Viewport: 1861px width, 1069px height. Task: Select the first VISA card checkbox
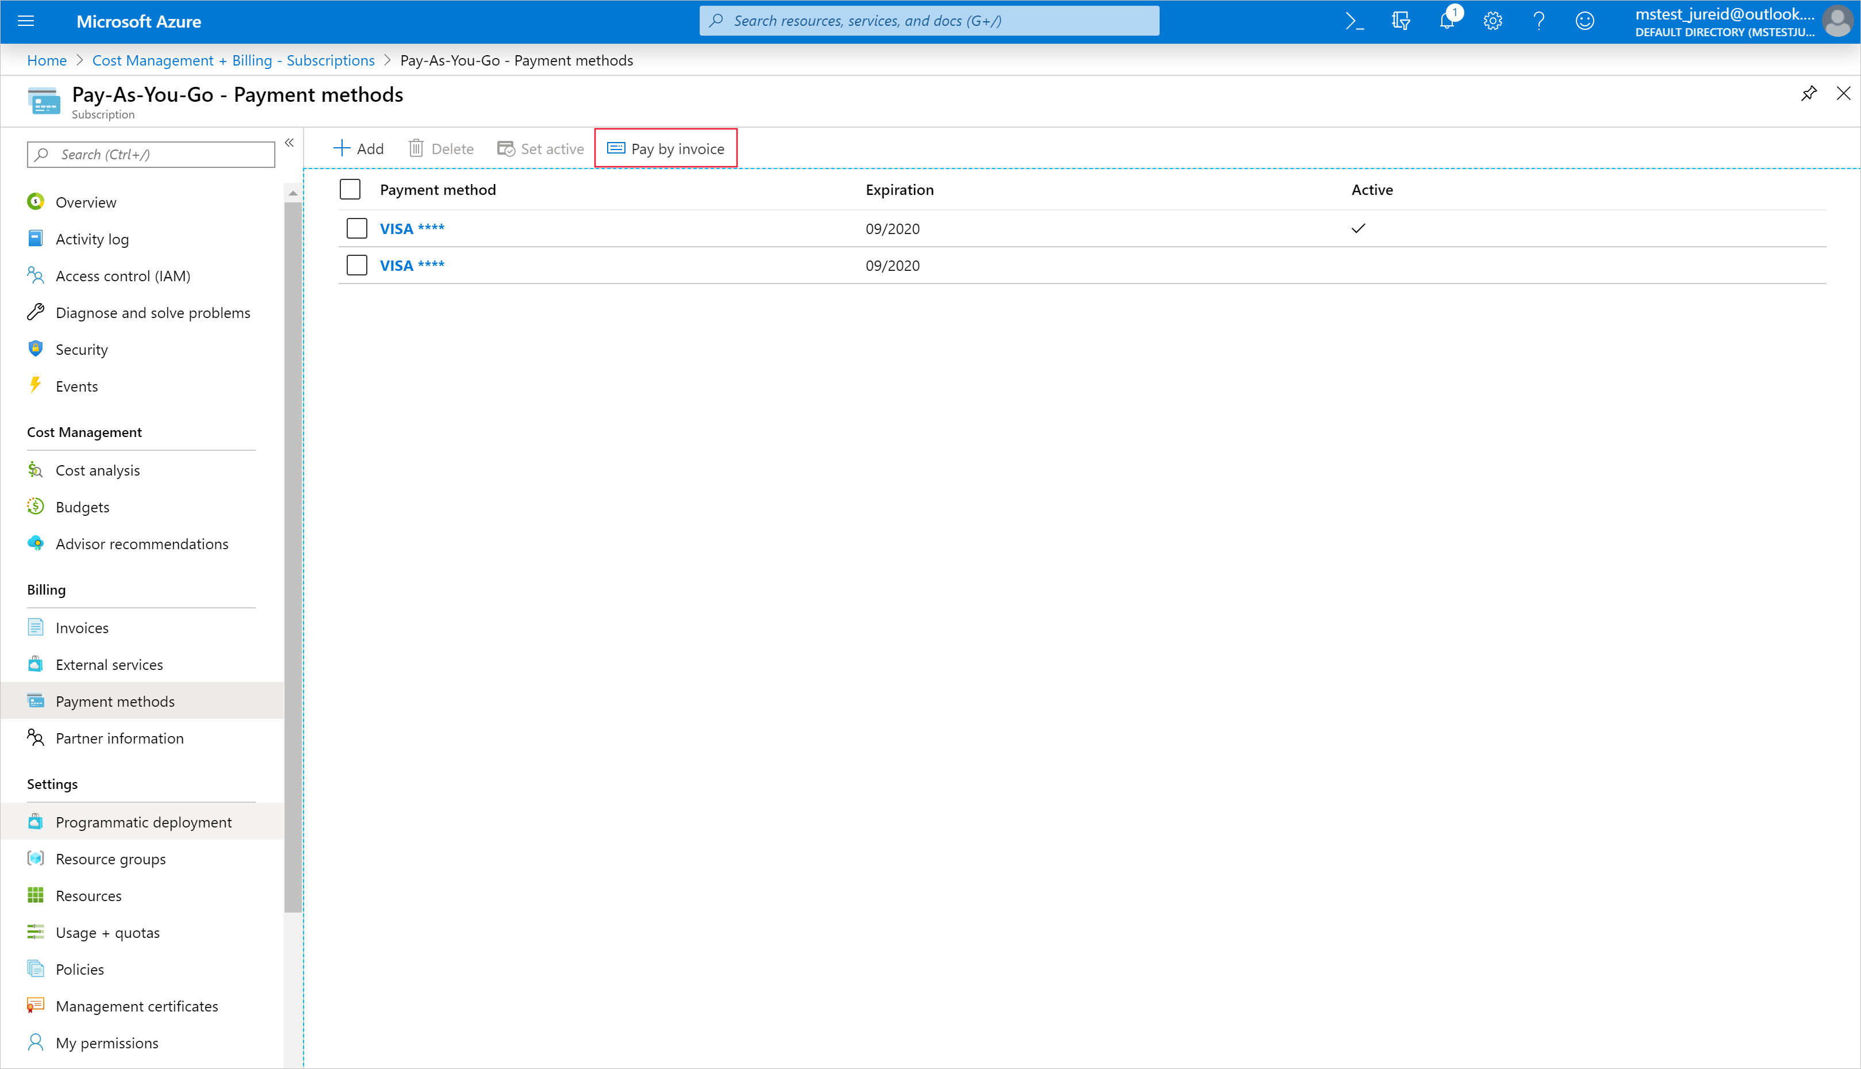click(x=356, y=228)
